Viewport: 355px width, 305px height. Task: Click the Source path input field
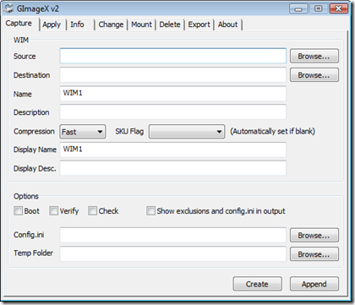(x=173, y=56)
